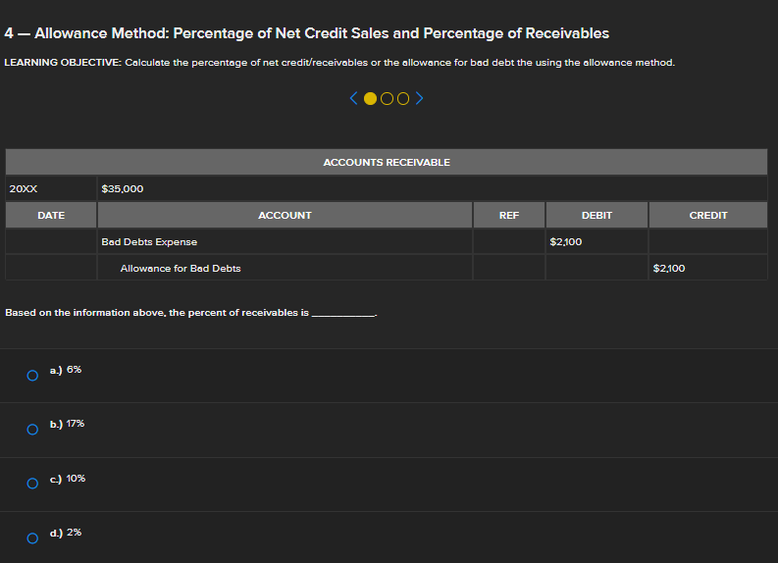
Task: Click the $2,100 debit amount cell
Action: pyautogui.click(x=569, y=242)
